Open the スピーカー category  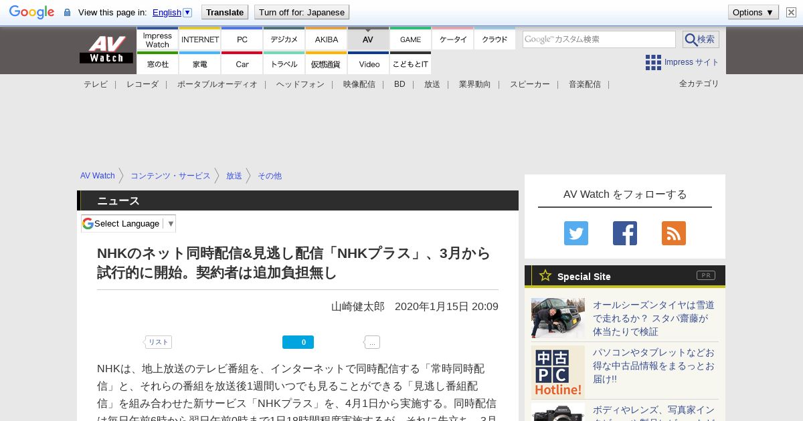click(x=530, y=84)
